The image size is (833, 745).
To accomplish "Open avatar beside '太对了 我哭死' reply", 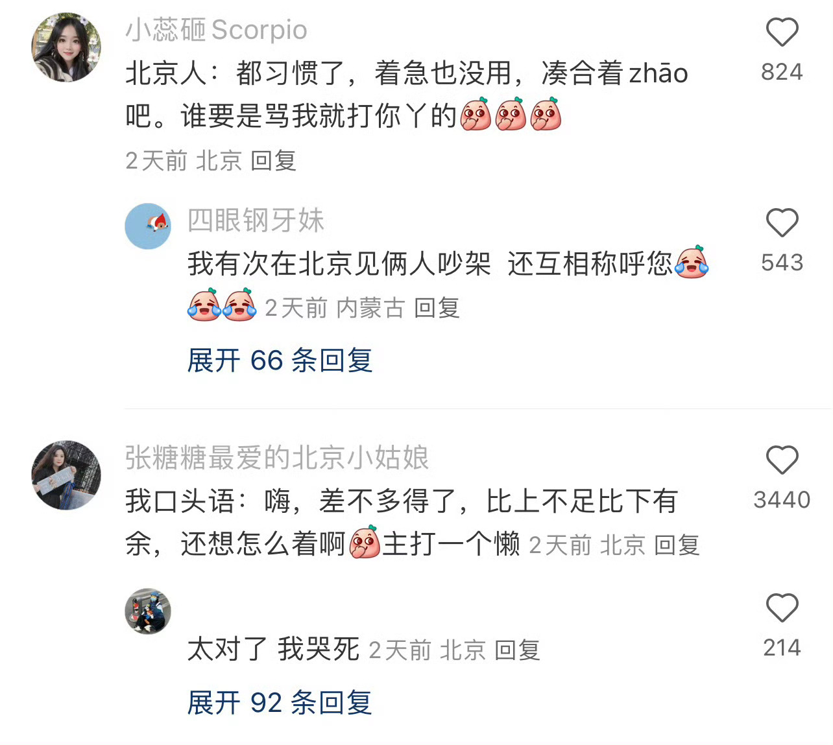I will tap(148, 611).
